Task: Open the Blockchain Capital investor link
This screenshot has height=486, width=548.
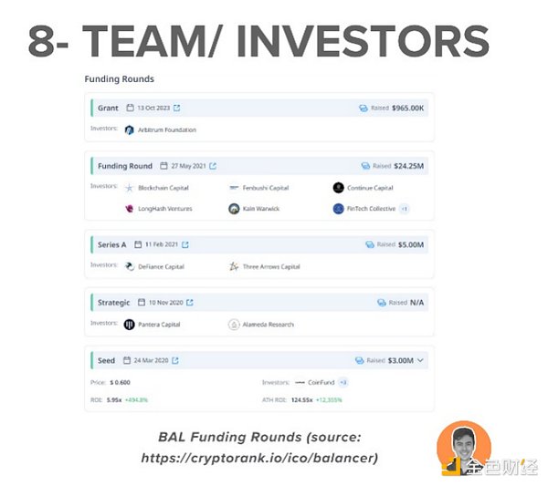Action: 163,188
